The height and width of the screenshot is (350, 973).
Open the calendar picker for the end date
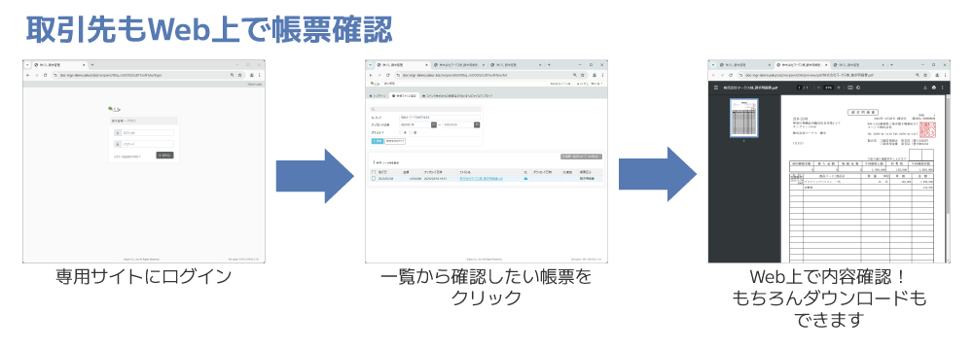tap(477, 124)
